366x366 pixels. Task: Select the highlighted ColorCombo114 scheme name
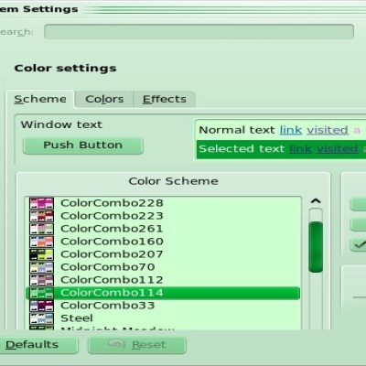coord(112,293)
